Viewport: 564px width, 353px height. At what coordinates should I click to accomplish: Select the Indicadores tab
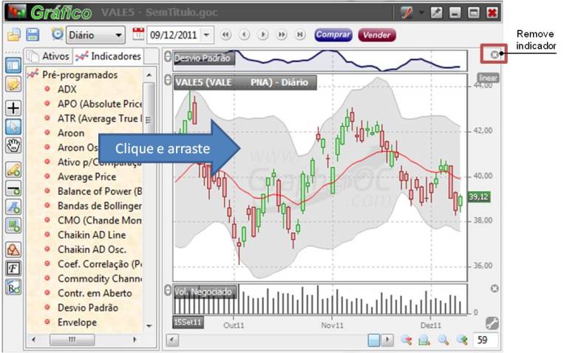pyautogui.click(x=108, y=56)
